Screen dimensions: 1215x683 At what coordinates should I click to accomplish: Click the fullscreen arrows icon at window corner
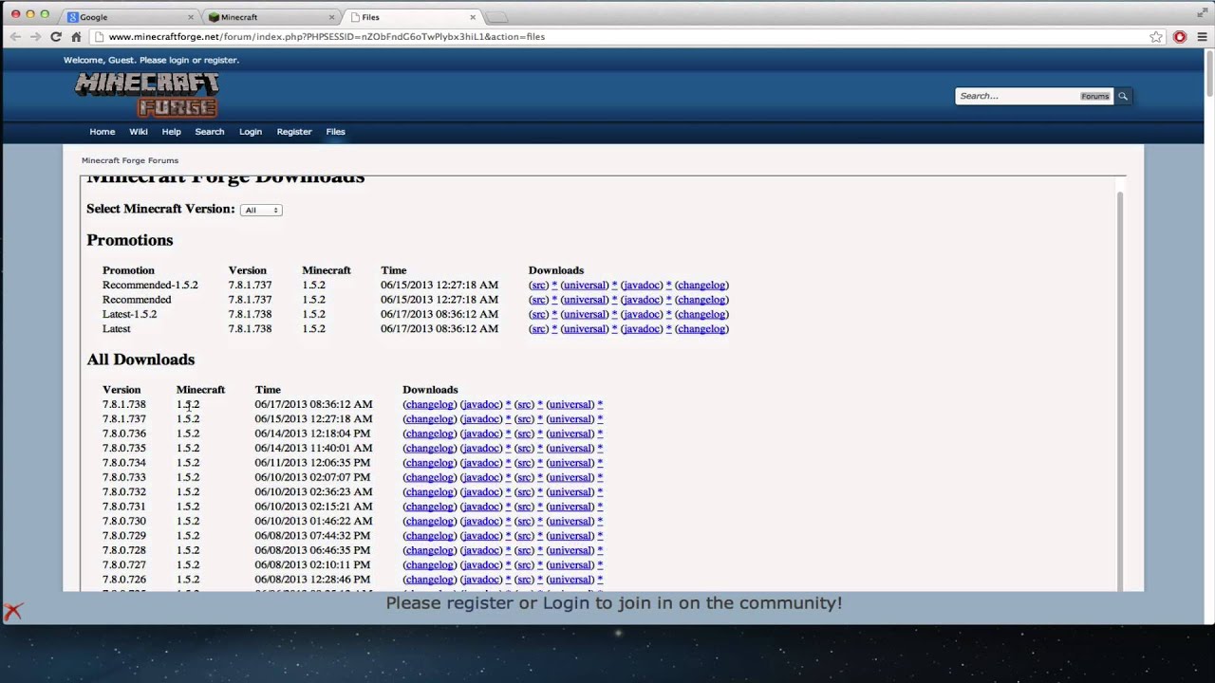click(1202, 11)
